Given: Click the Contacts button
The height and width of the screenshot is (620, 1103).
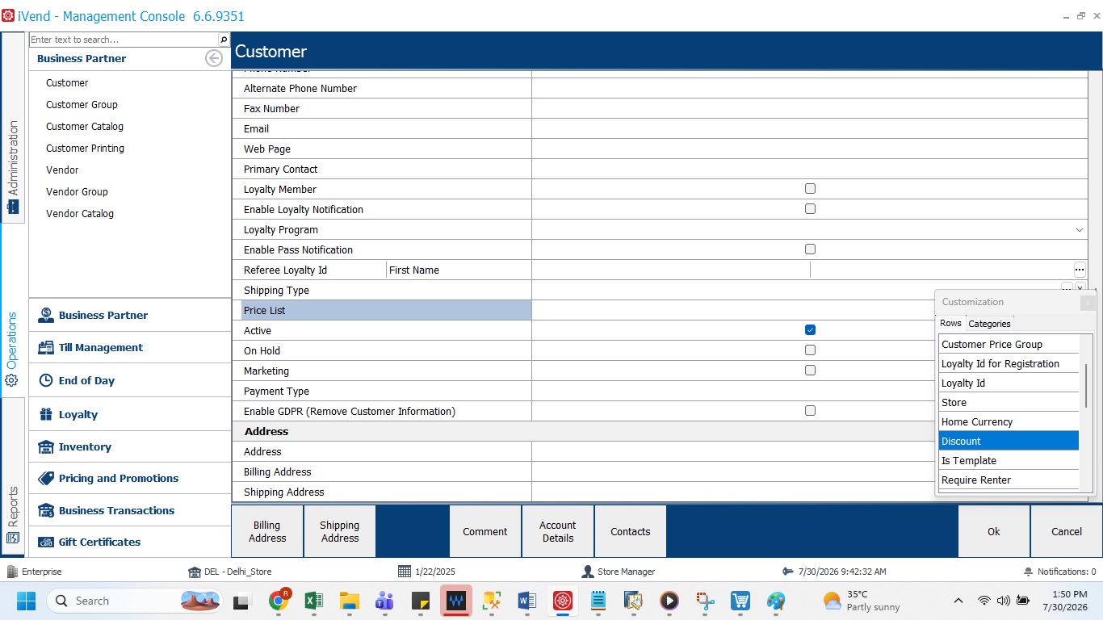Looking at the screenshot, I should point(631,531).
